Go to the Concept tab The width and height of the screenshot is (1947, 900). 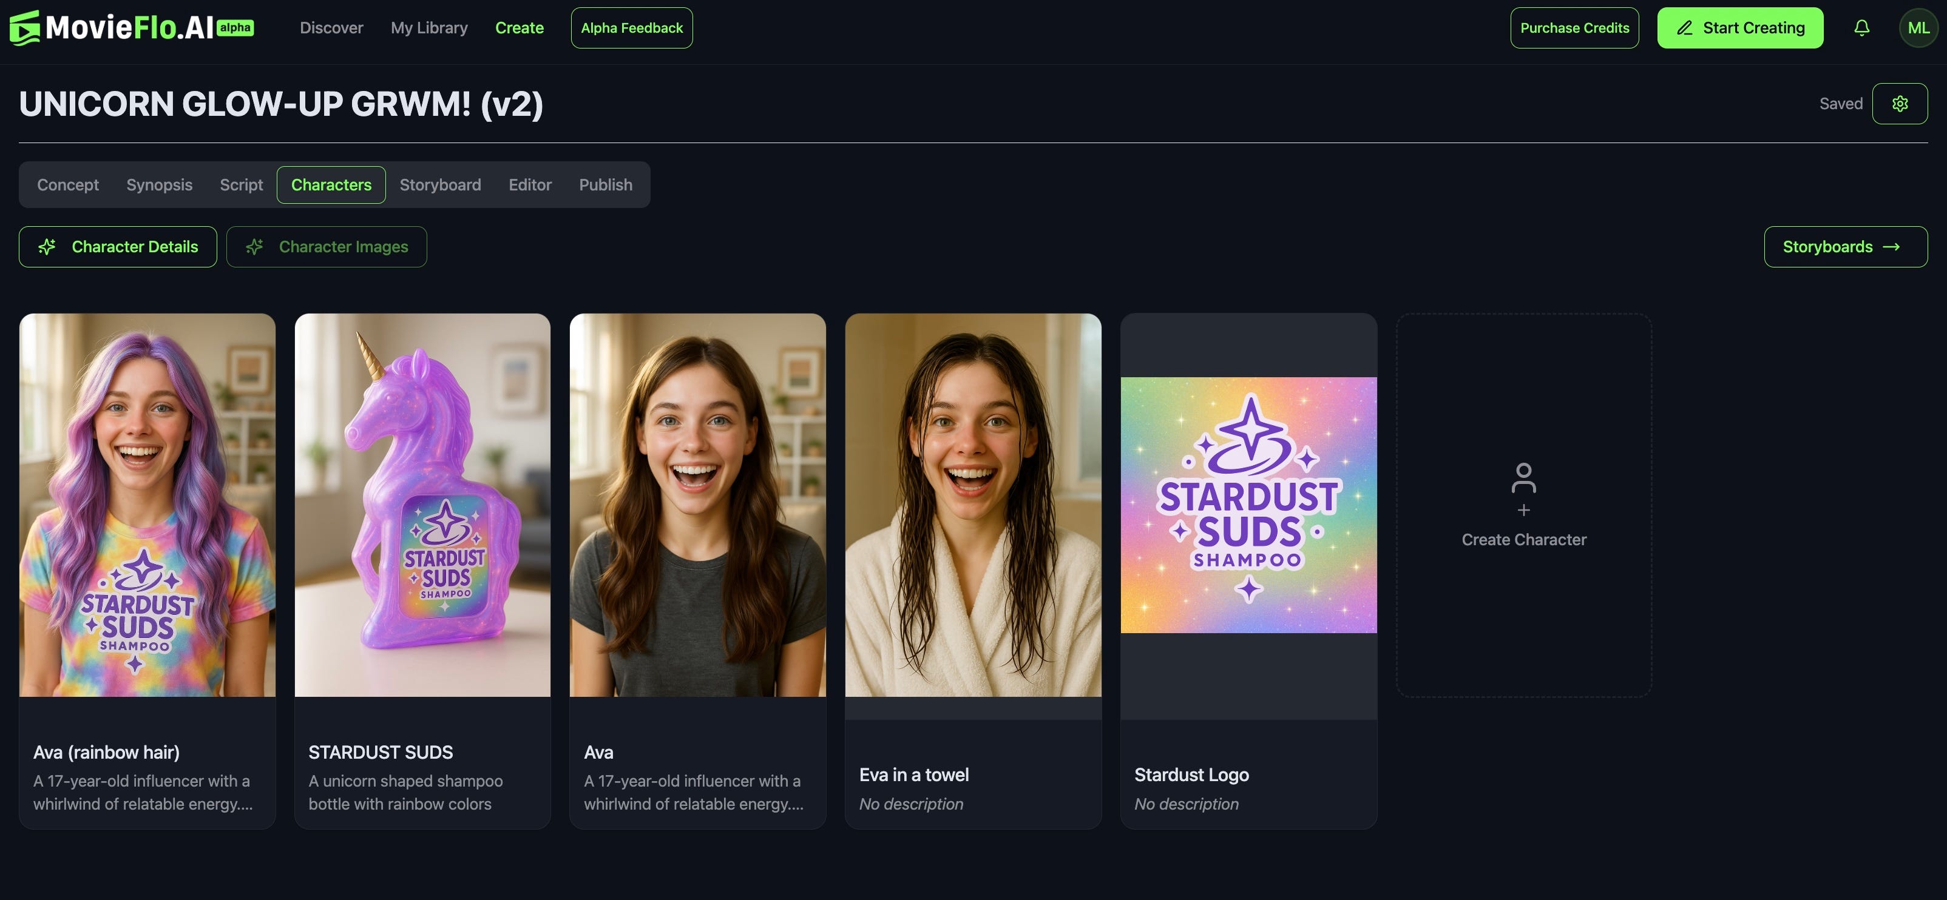(x=68, y=185)
